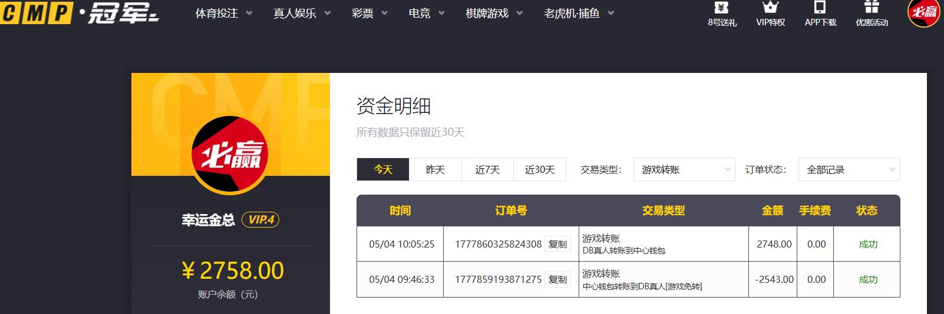
Task: Click the user avatar in top bar
Action: tap(924, 12)
